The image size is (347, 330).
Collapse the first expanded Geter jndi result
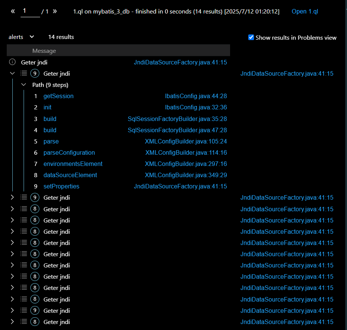[x=12, y=73]
